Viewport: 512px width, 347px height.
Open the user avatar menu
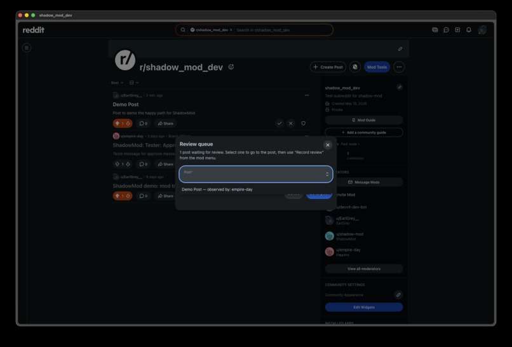482,30
